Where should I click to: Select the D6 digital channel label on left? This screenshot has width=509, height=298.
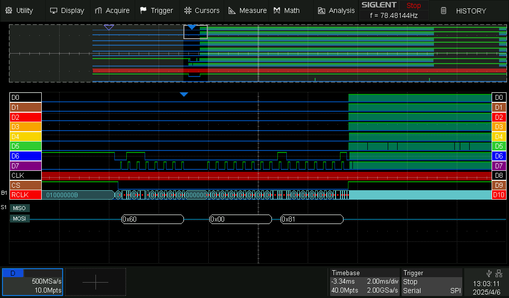click(25, 156)
